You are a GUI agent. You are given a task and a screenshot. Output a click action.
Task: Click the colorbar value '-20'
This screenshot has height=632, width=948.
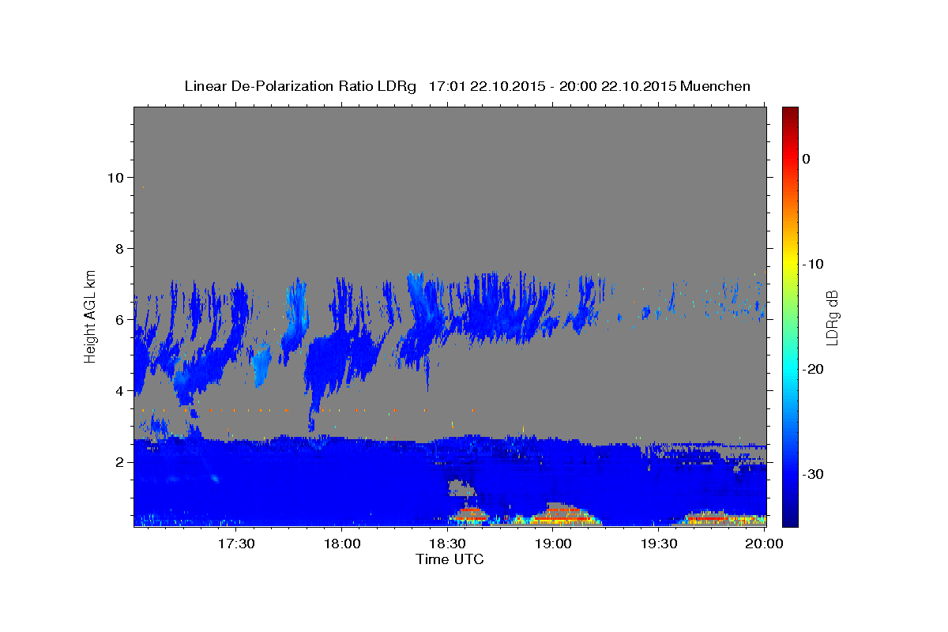pos(814,369)
